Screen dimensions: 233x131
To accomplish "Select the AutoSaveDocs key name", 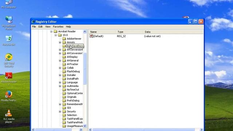I will [x=75, y=46].
